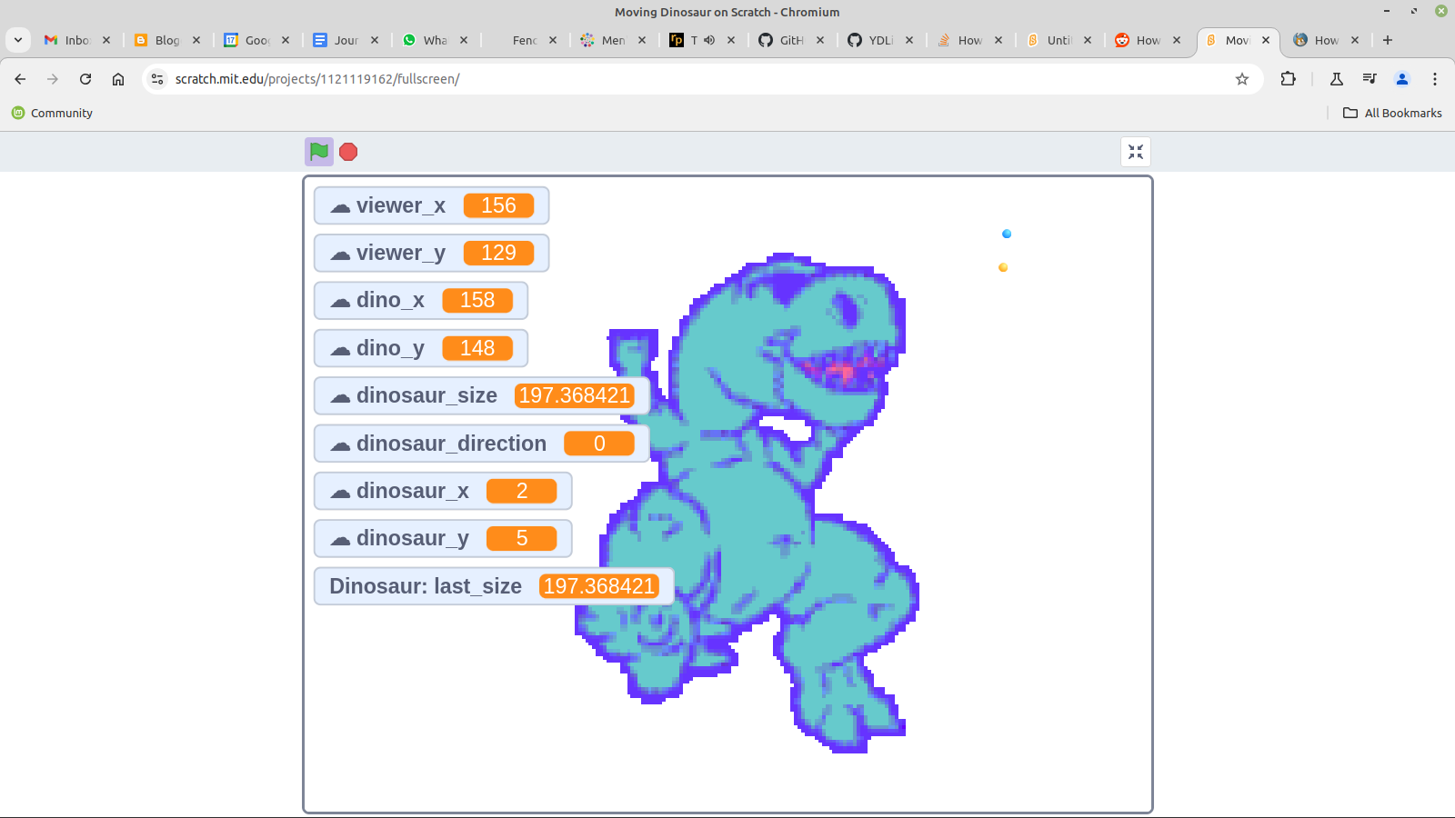Screen dimensions: 1455x818
Task: Click the red stop sign button
Action: [x=348, y=152]
